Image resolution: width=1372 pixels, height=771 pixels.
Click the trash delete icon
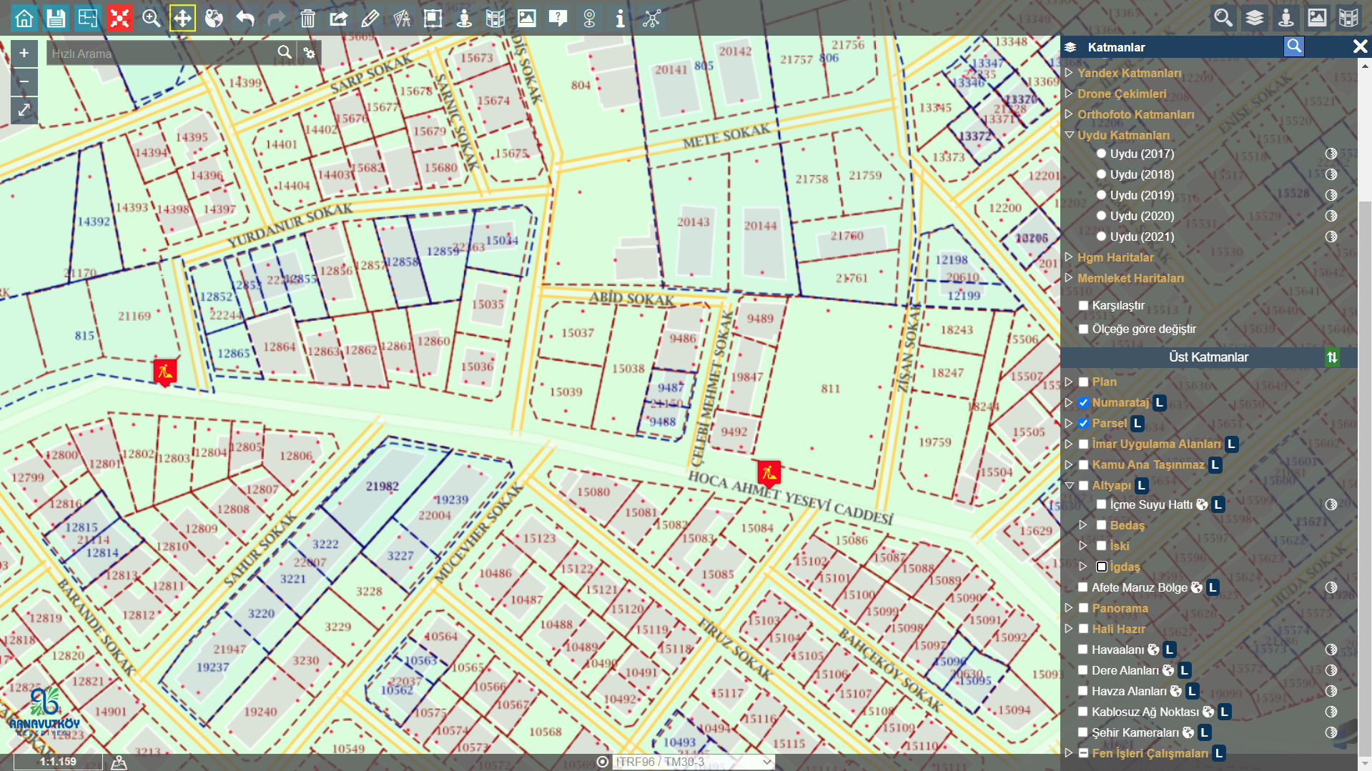[x=307, y=18]
